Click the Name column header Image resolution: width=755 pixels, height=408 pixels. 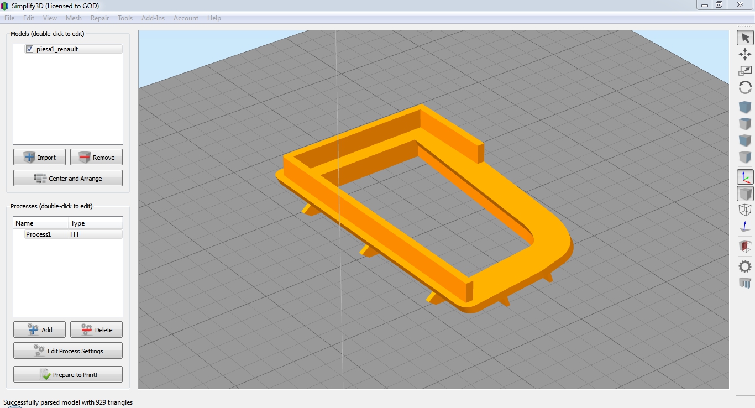point(40,223)
